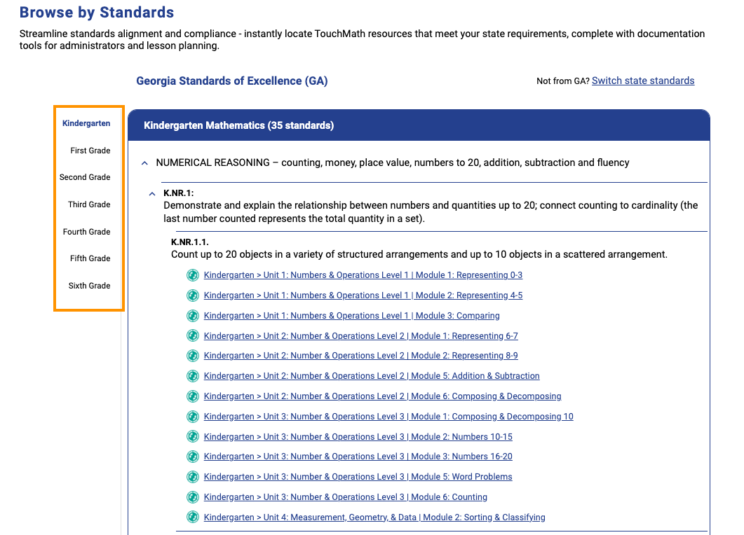Click the icon beside Module 2: Representing 8-9
The image size is (744, 535).
[193, 356]
